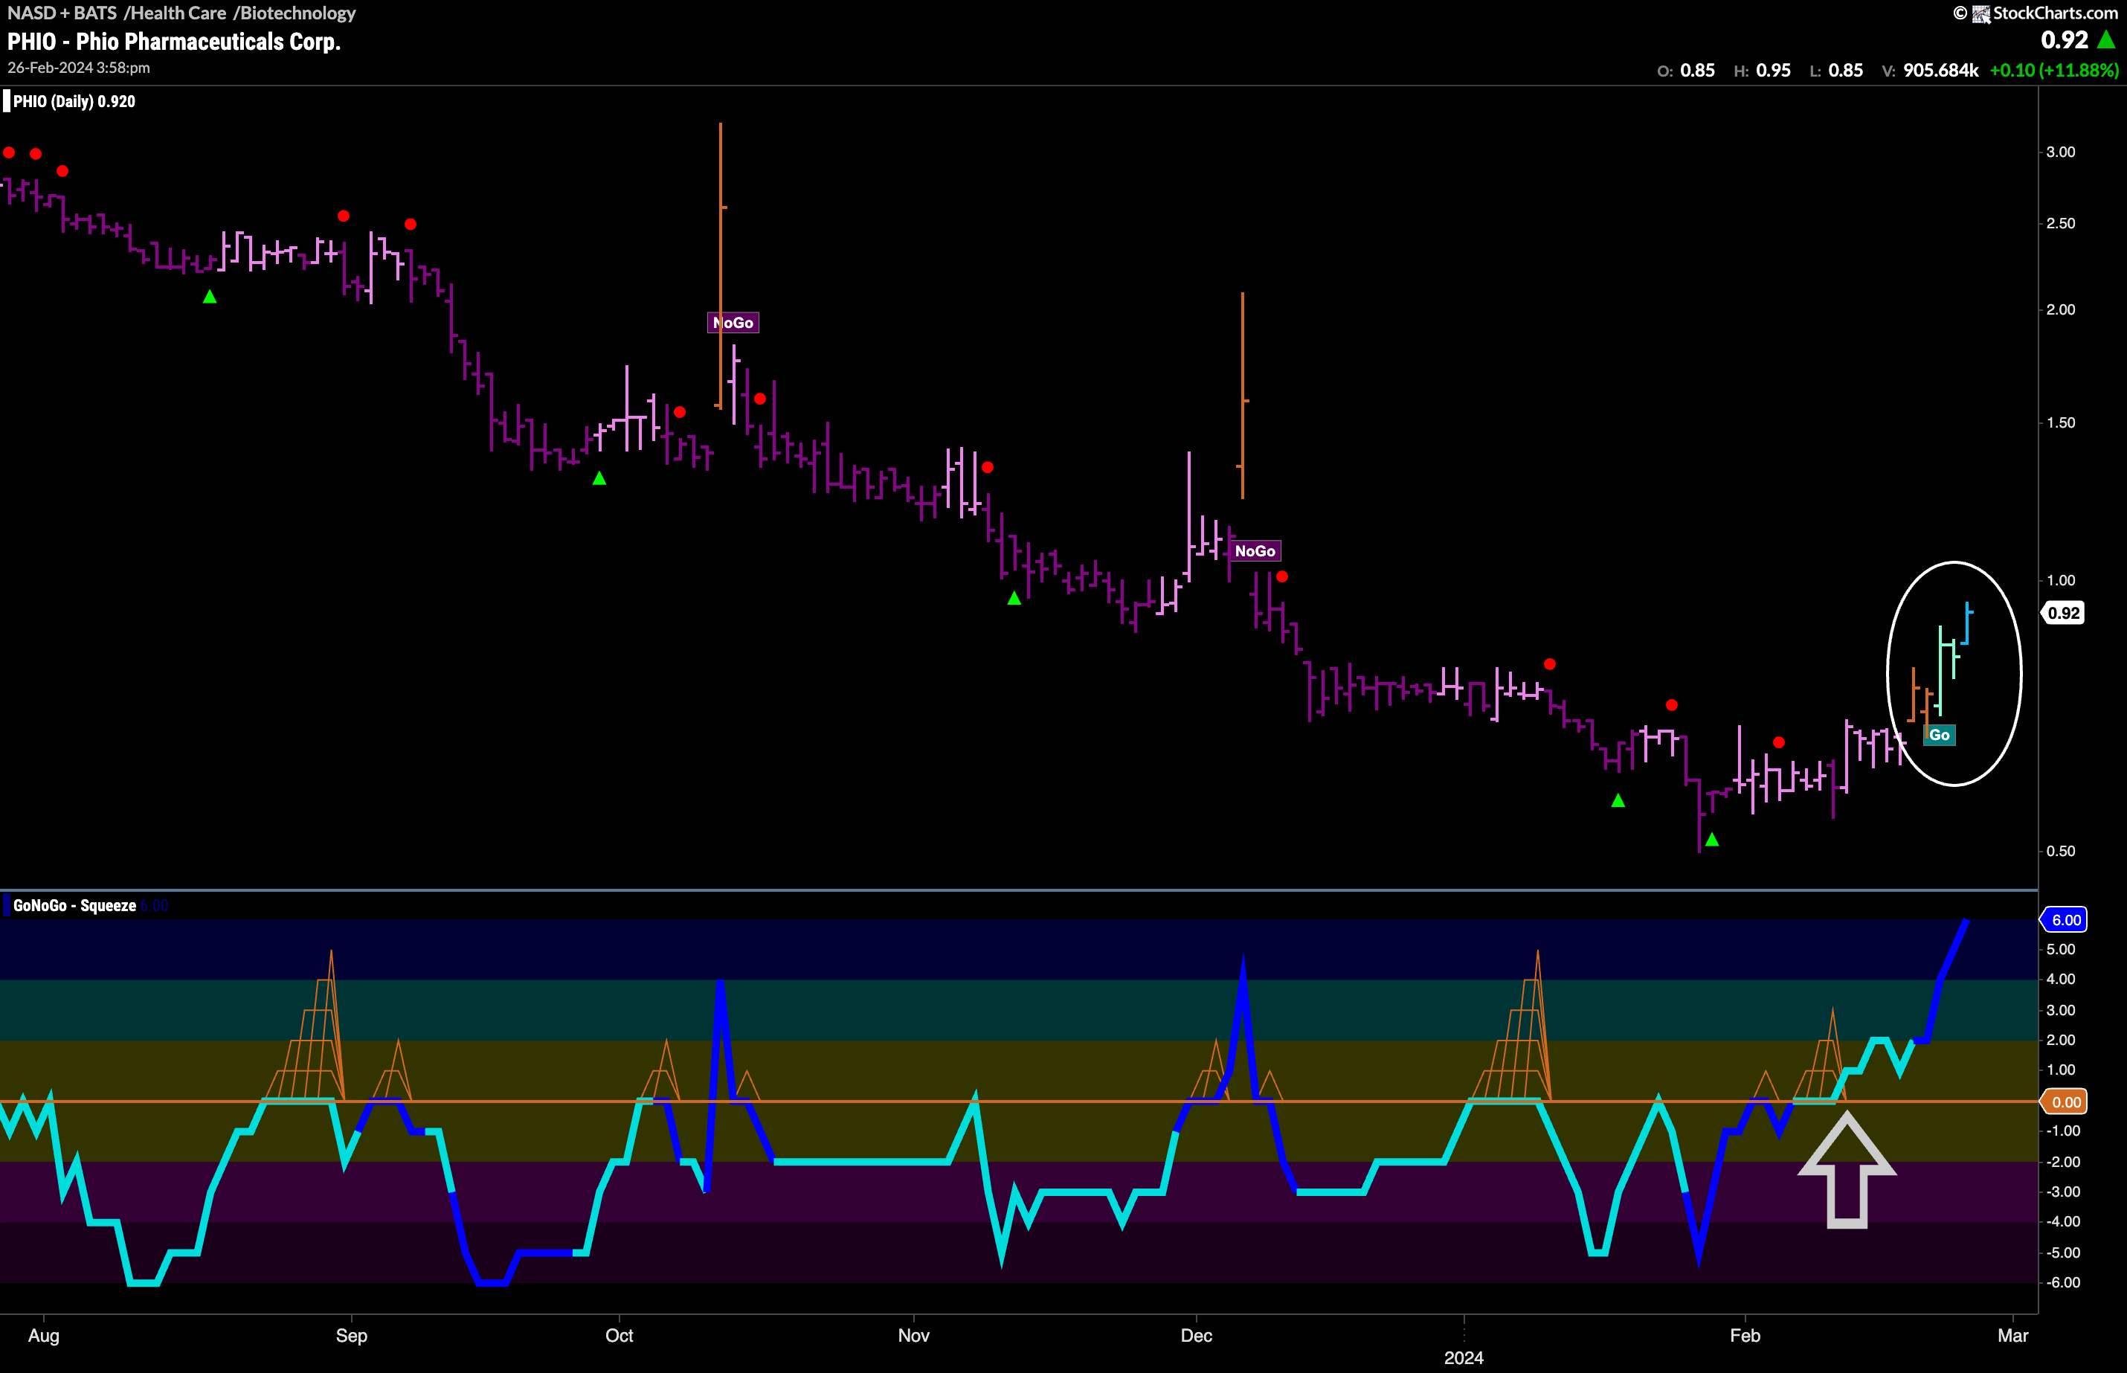Click green triangle below mid-November bars
This screenshot has width=2127, height=1373.
coord(1014,597)
